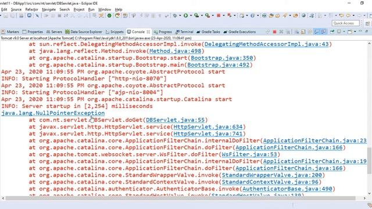Click the Save icon in main toolbar
This screenshot has height=209, width=372.
[6, 16]
